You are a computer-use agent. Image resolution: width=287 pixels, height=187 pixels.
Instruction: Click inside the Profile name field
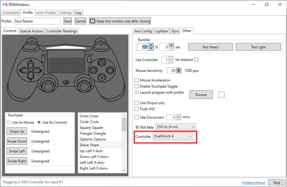coord(37,21)
